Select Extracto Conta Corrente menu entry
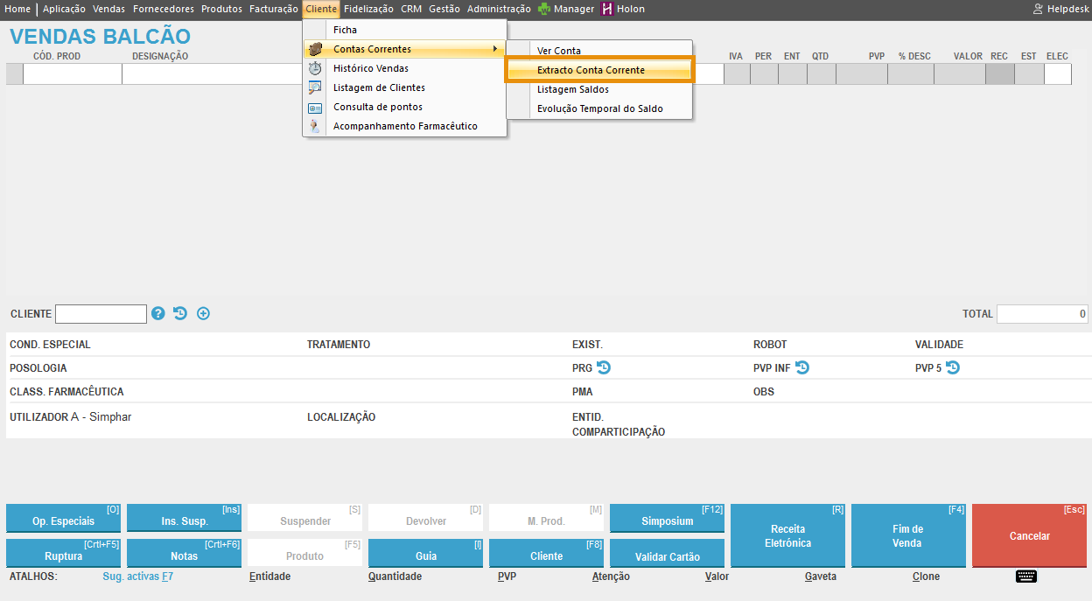 pyautogui.click(x=591, y=70)
